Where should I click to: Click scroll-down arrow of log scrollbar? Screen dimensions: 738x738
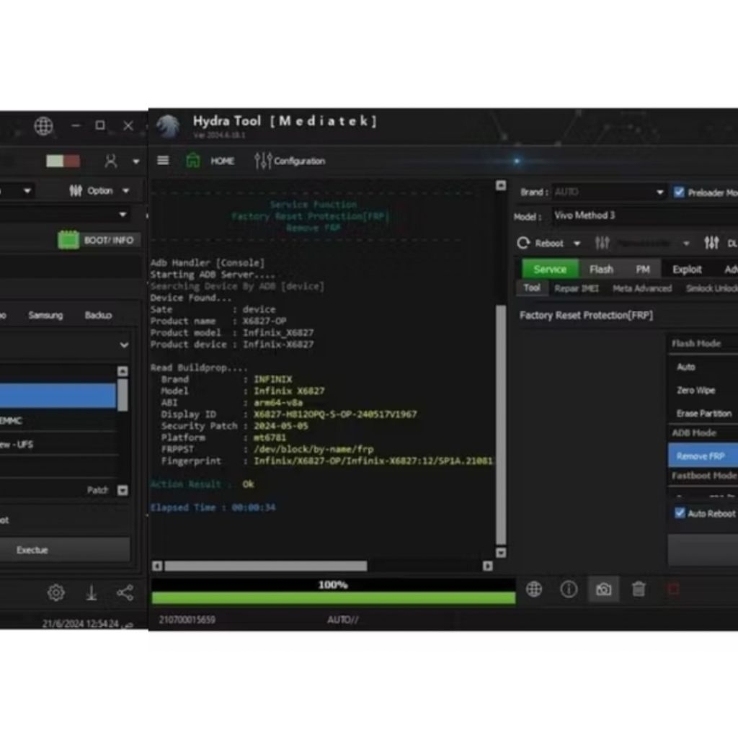(x=502, y=553)
